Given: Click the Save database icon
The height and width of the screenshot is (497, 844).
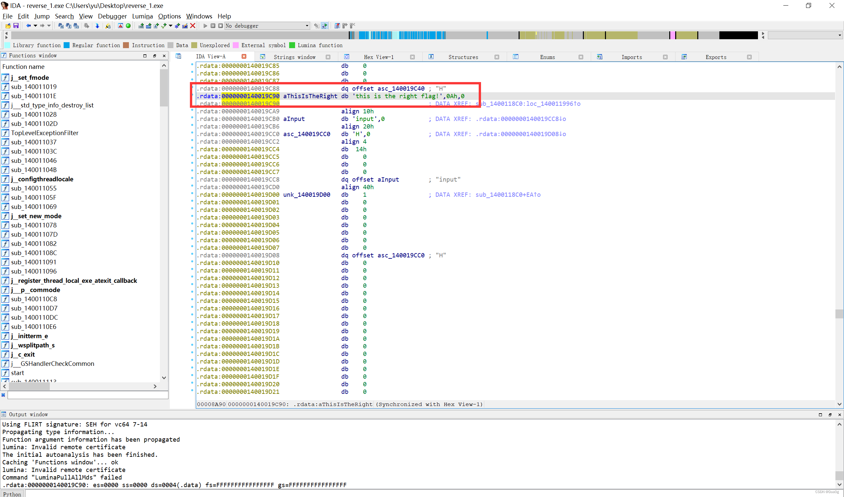Looking at the screenshot, I should pyautogui.click(x=16, y=26).
